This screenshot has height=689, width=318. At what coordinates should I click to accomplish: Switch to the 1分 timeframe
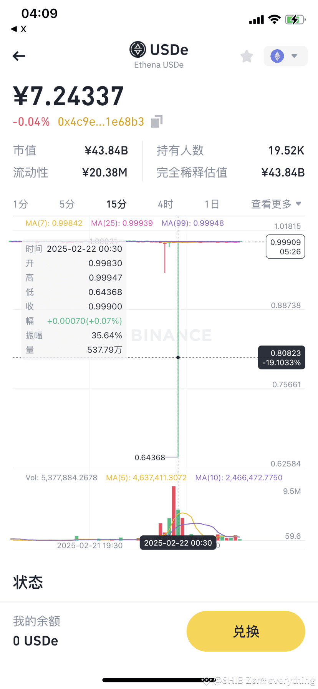(20, 204)
